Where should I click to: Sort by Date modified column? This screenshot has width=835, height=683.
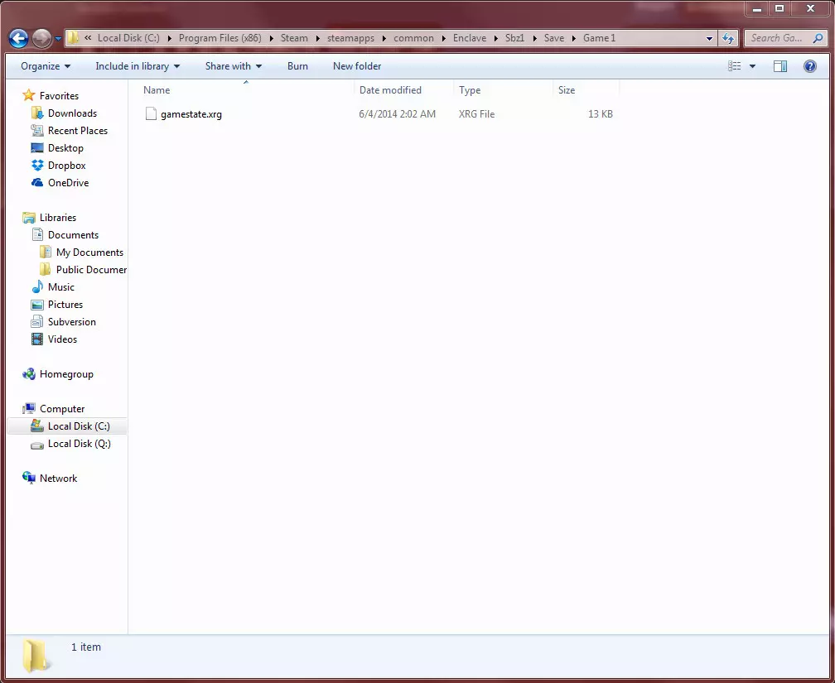tap(403, 90)
